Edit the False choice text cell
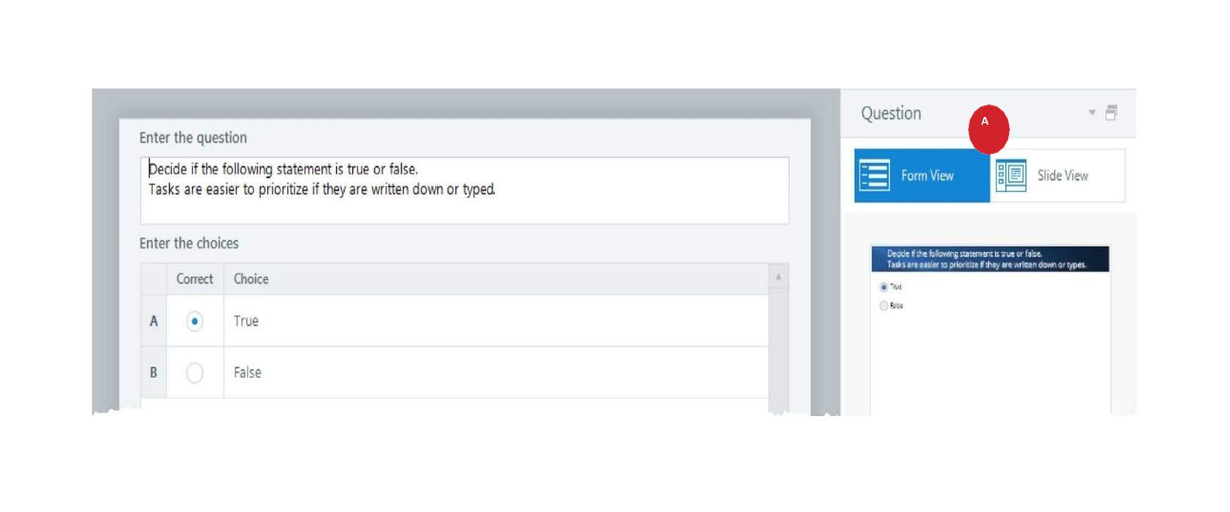Viewport: 1230px width, 512px height. [x=496, y=373]
